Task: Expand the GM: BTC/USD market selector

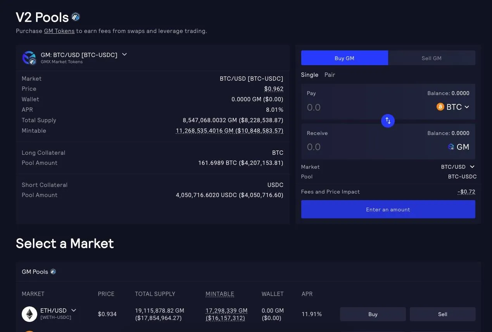Action: (124, 55)
